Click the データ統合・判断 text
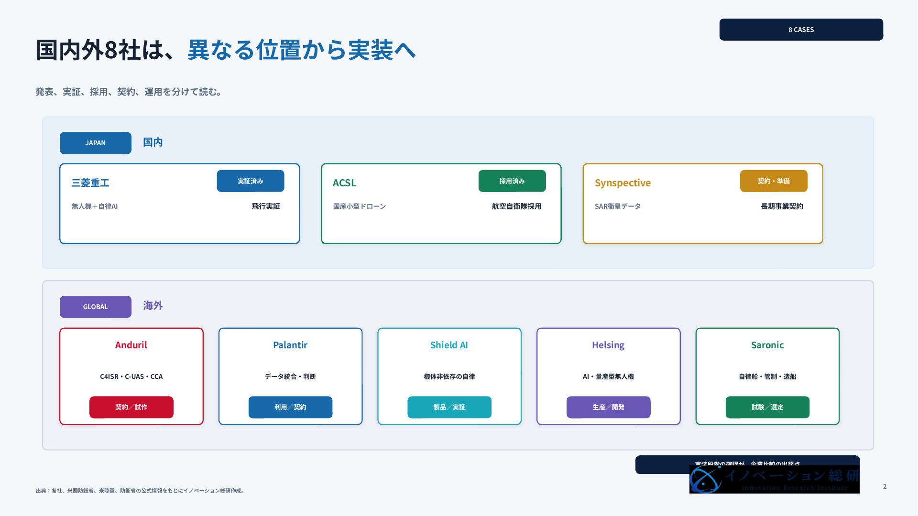The width and height of the screenshot is (918, 516). click(290, 376)
